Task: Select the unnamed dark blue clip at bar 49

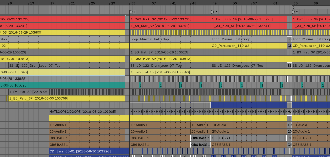Action: 249,105
